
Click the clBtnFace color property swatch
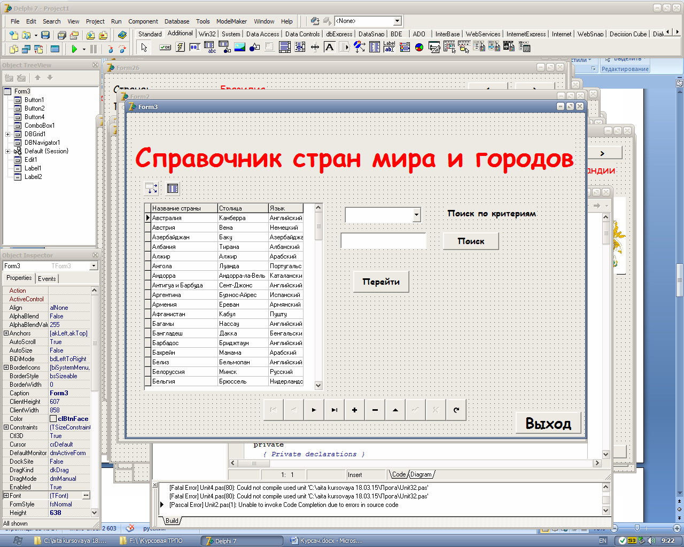coord(53,419)
